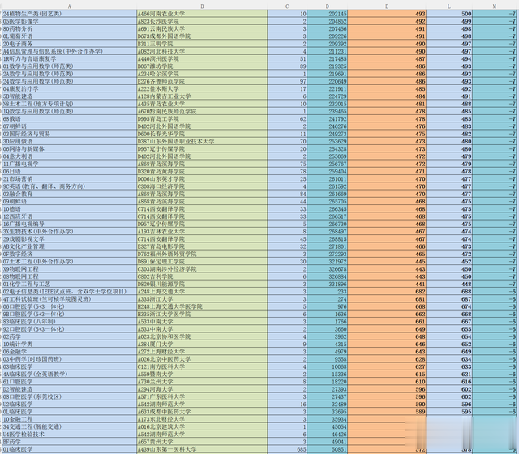Select column M header
Image resolution: width=519 pixels, height=454 pixels.
[x=495, y=6]
